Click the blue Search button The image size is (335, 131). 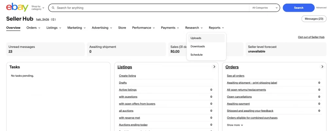298,8
